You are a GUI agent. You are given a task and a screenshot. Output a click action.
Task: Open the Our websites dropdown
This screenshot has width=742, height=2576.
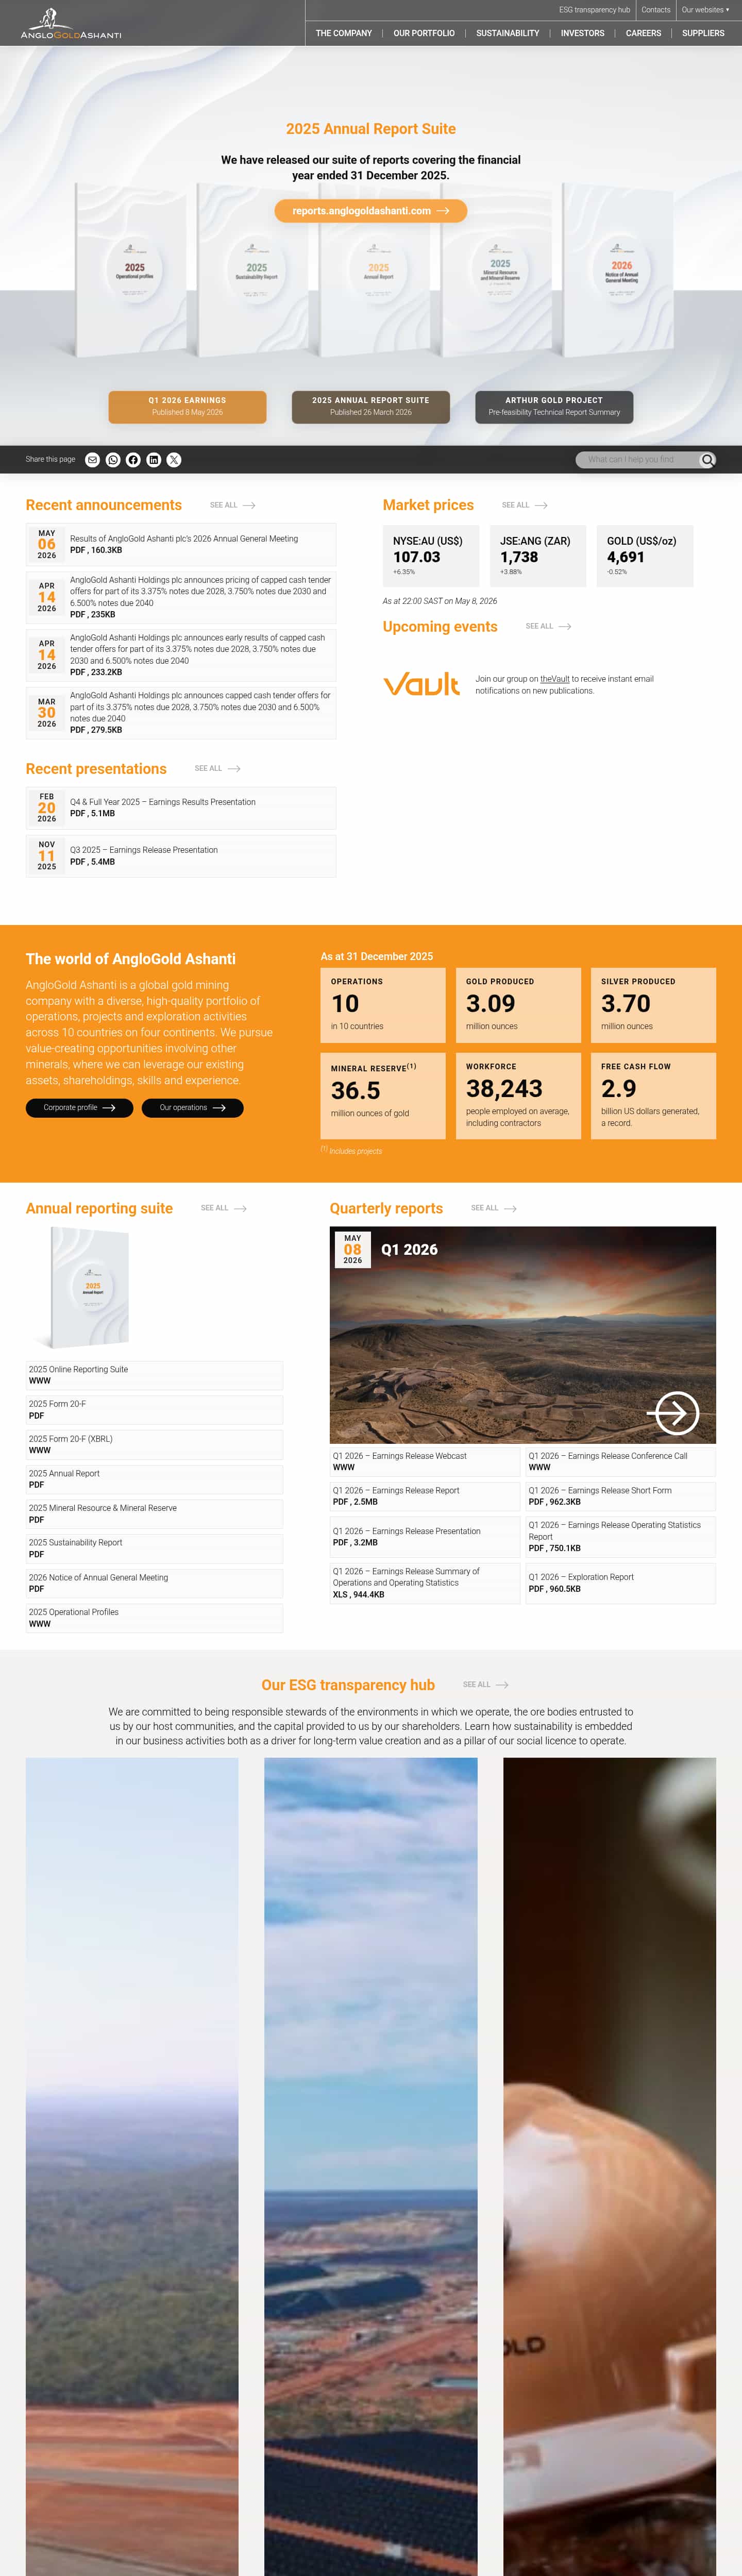click(705, 10)
